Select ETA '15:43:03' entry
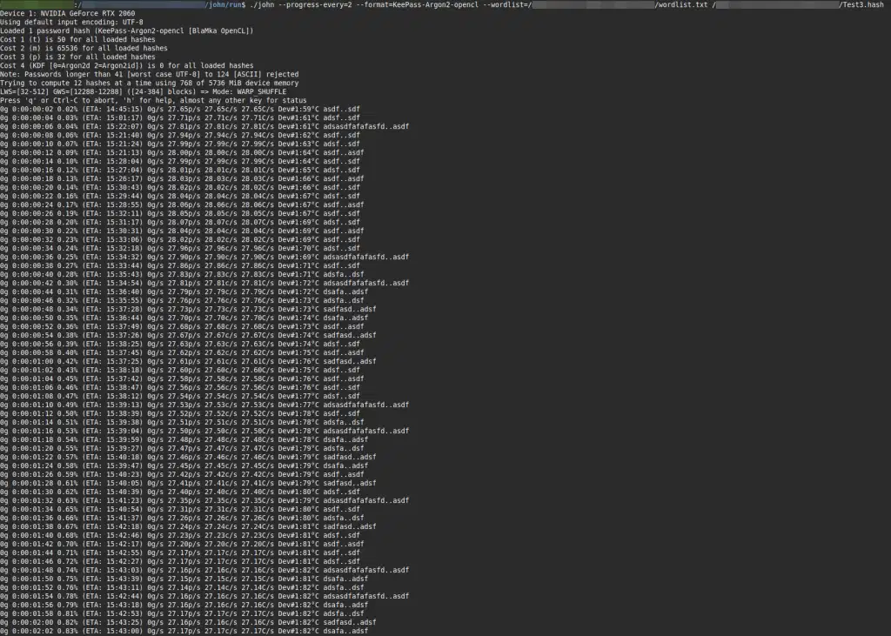891x636 pixels. pyautogui.click(x=122, y=570)
